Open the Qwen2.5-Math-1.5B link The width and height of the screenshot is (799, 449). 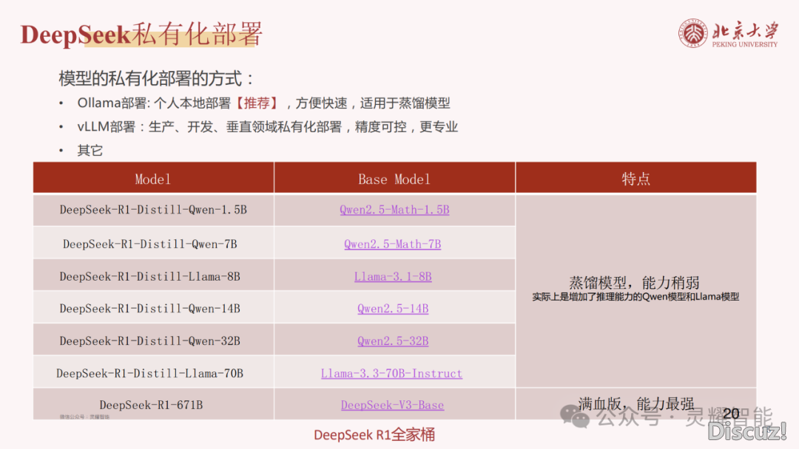coord(394,210)
